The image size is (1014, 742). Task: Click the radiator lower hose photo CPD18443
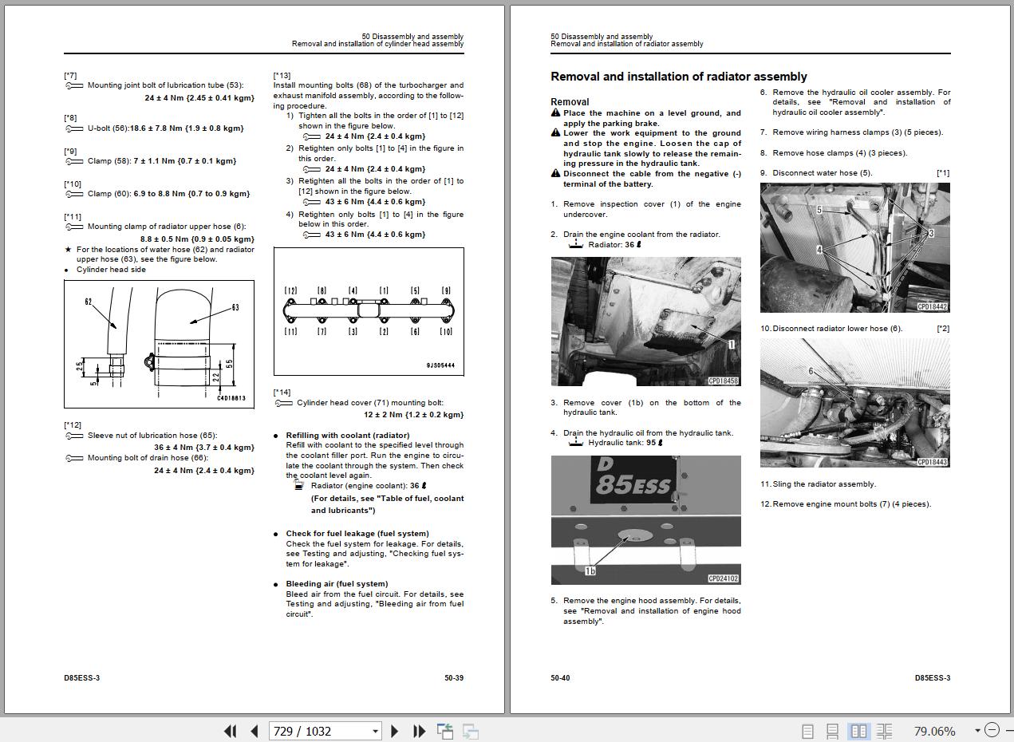pyautogui.click(x=854, y=403)
